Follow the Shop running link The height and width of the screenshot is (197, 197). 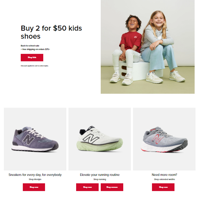pos(100,179)
